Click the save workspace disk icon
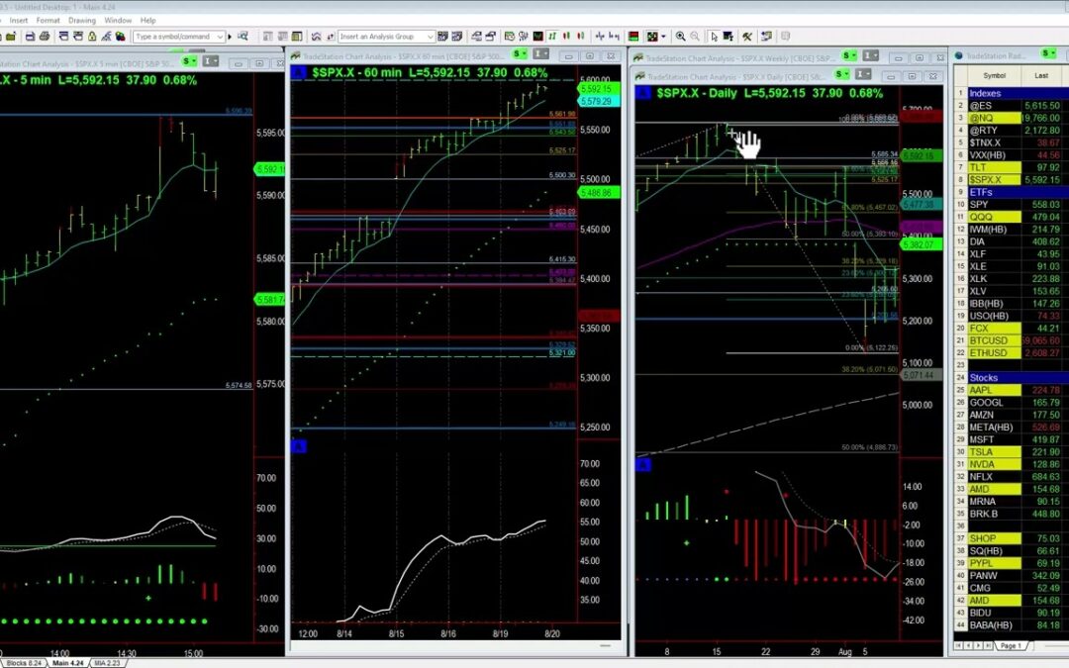1069x668 pixels. click(x=30, y=37)
